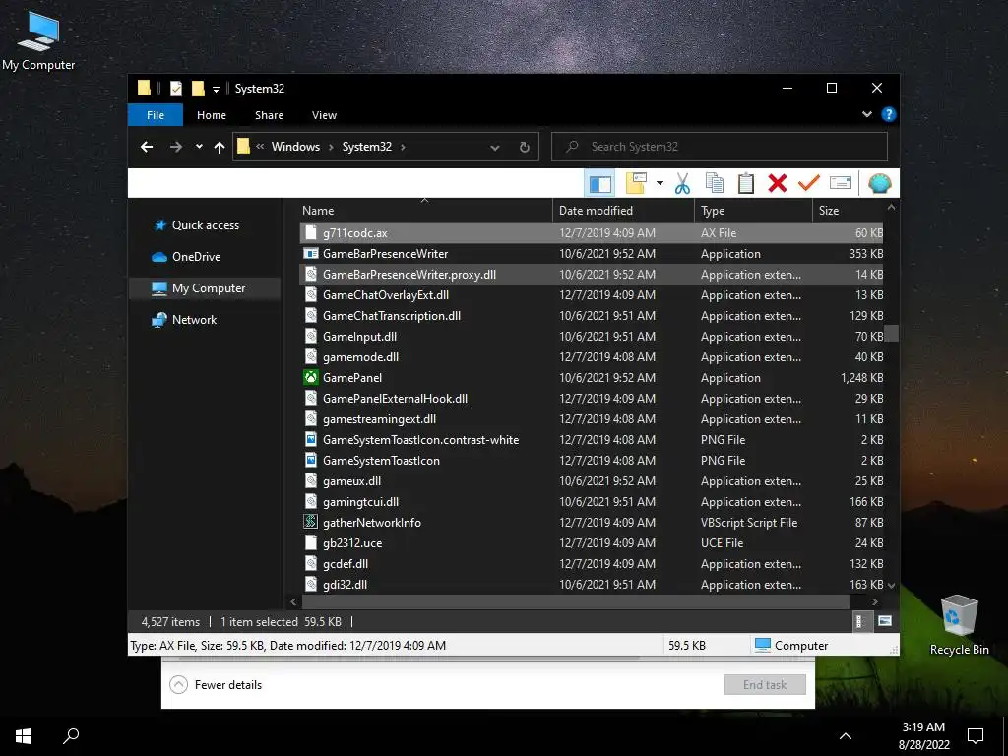Sort by the Type column header
The width and height of the screenshot is (1008, 756).
click(x=753, y=211)
